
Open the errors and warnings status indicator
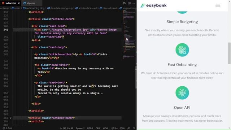tap(7, 129)
